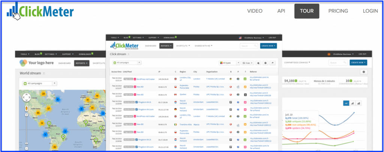
Task: Click the Buscar search field in right window
Action: [338, 63]
